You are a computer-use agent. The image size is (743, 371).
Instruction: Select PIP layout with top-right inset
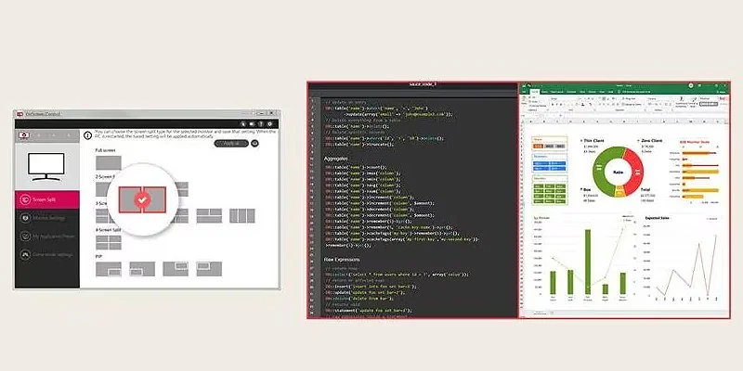coord(176,269)
